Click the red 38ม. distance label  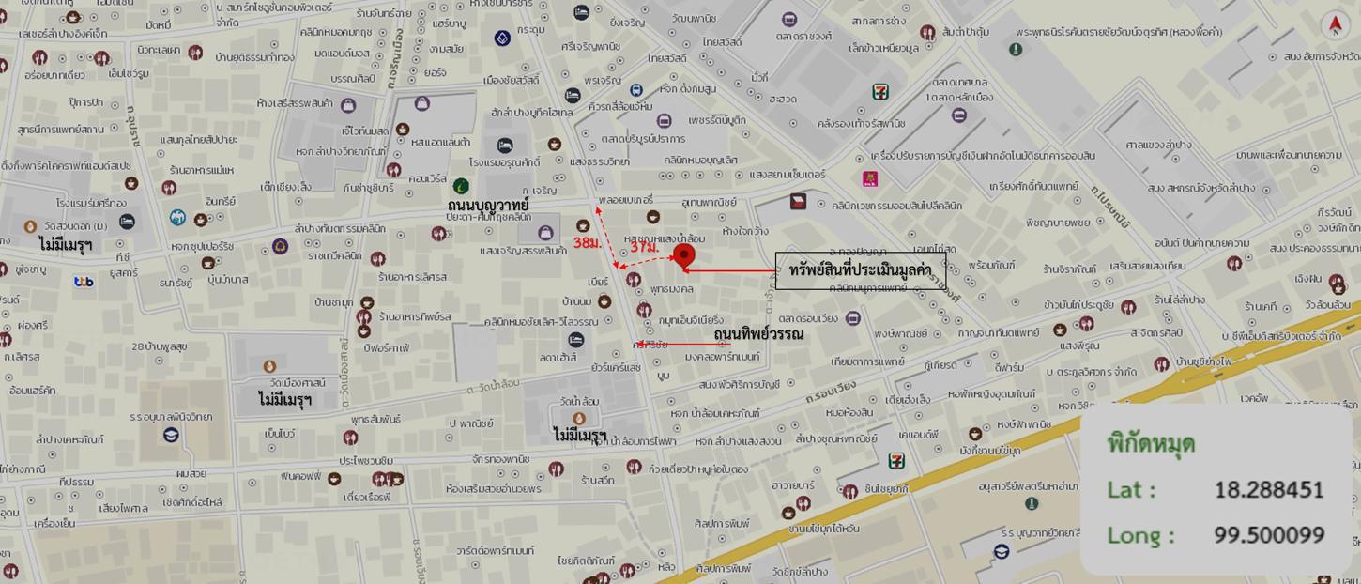point(588,243)
